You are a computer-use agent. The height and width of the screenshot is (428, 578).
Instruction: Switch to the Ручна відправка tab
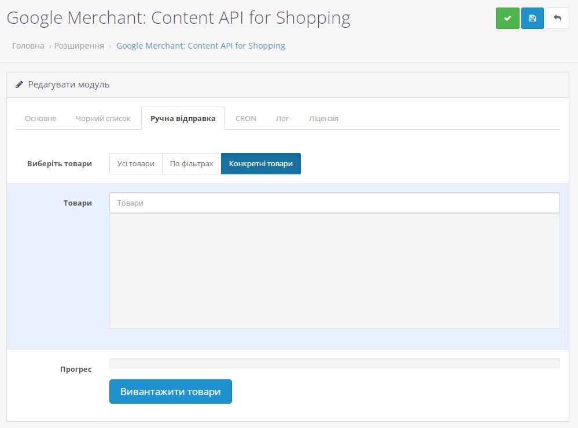click(x=182, y=118)
